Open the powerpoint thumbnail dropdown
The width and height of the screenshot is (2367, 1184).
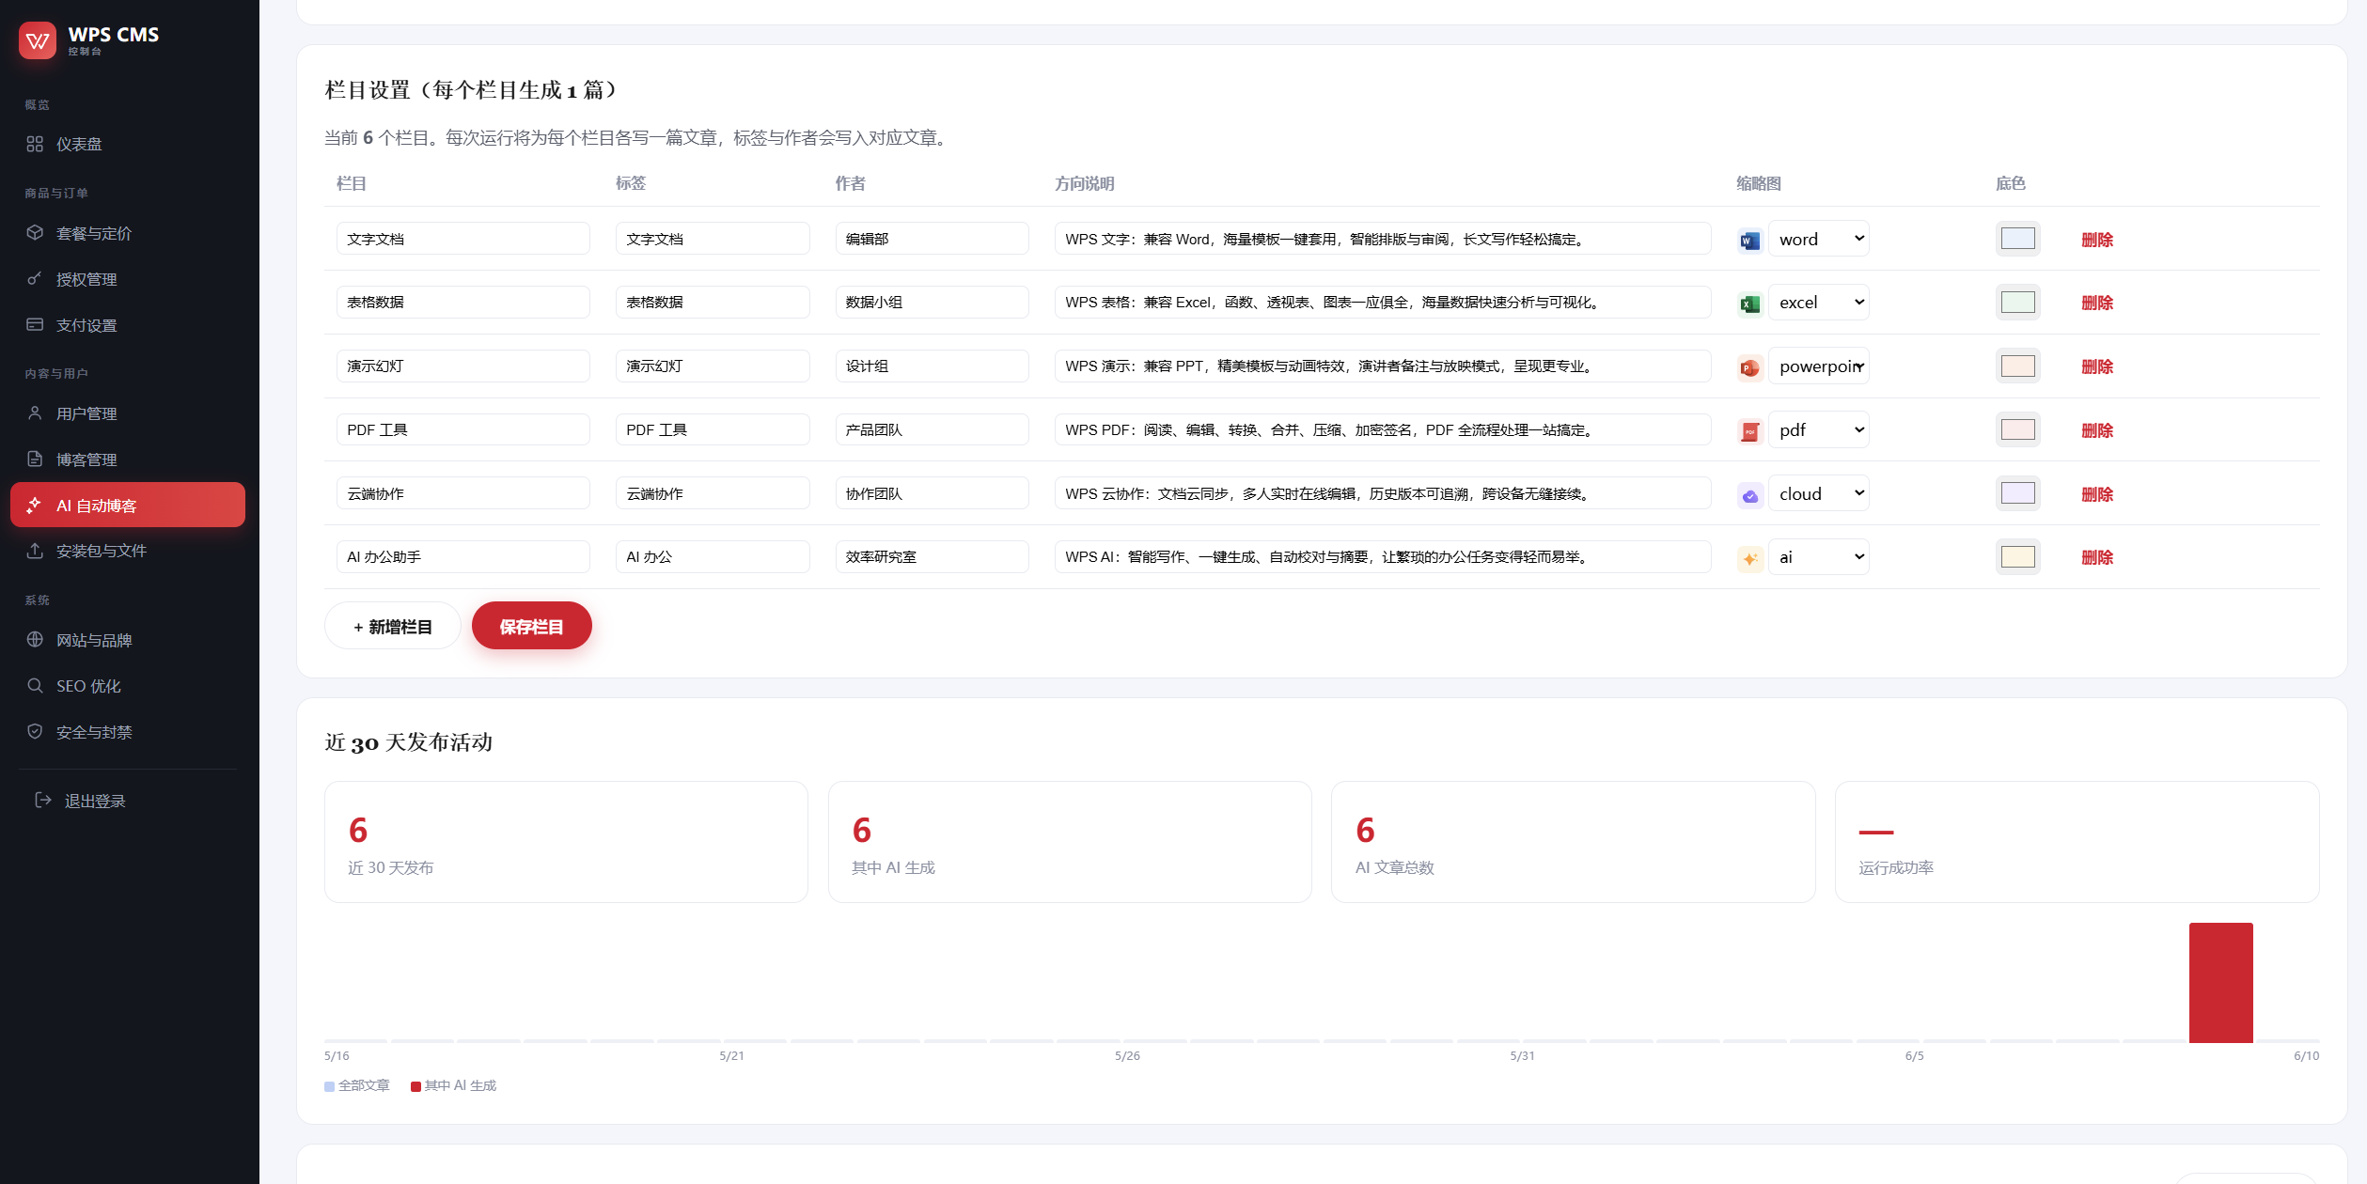[1819, 366]
